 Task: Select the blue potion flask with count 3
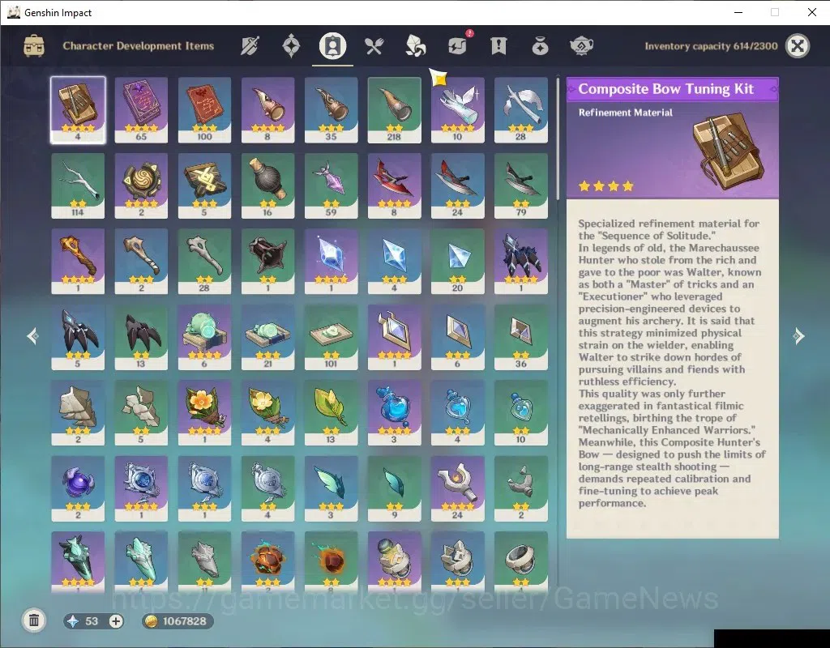395,412
